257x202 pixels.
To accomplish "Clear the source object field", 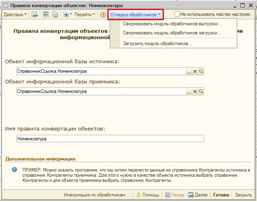I will [x=195, y=72].
